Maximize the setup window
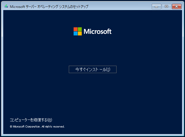 166,7
